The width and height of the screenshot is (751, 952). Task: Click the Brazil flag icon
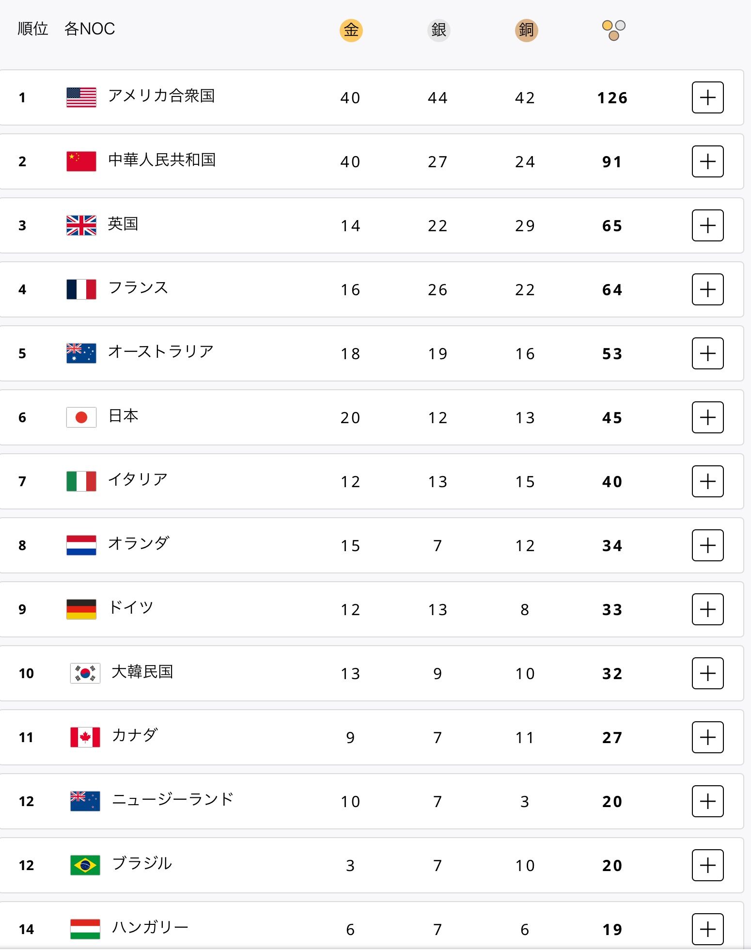[85, 865]
